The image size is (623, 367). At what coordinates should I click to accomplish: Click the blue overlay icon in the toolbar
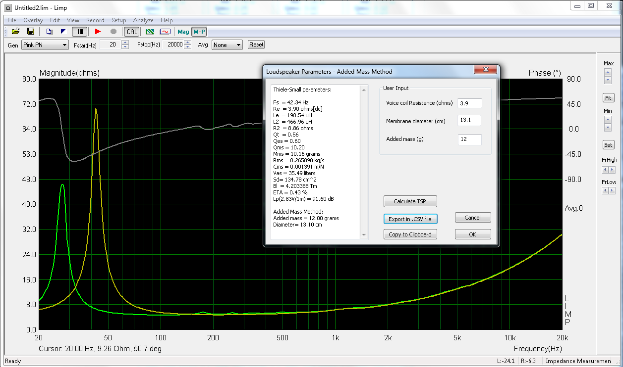[63, 32]
